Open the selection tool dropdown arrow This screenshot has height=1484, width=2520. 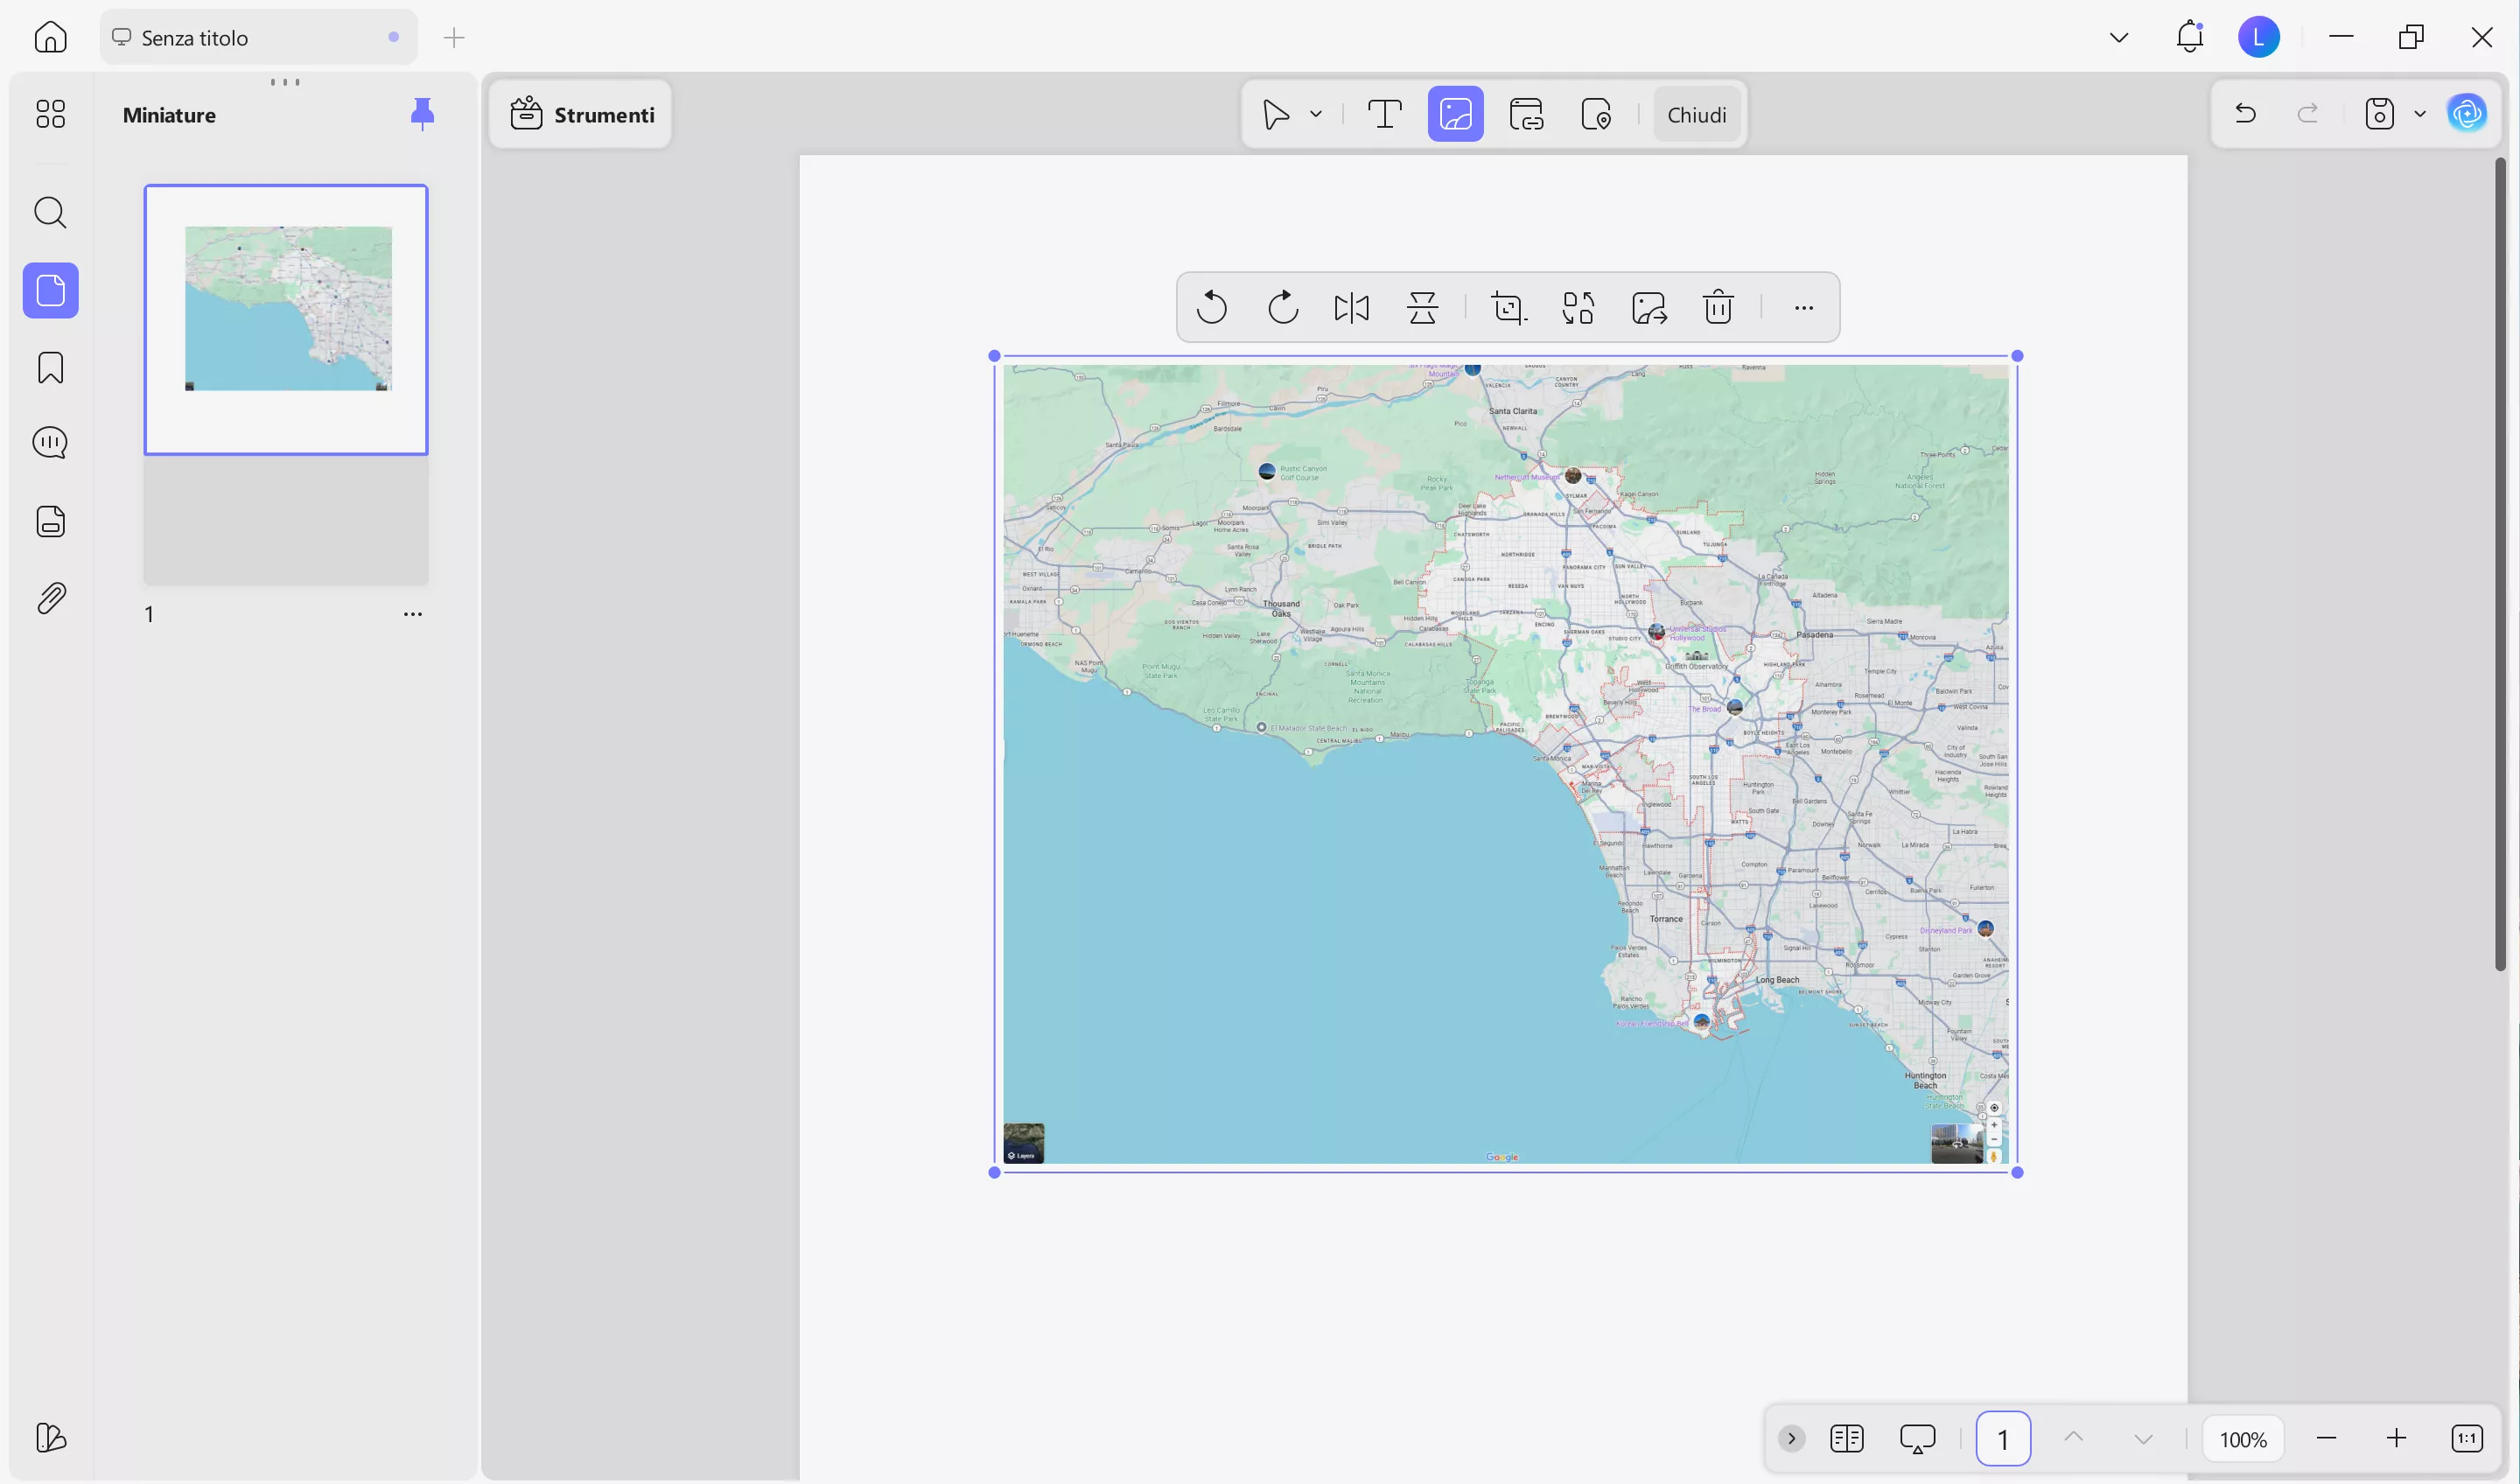click(1316, 113)
